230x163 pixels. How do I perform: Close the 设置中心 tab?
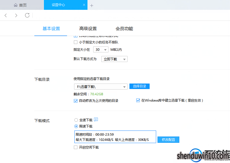84,5
